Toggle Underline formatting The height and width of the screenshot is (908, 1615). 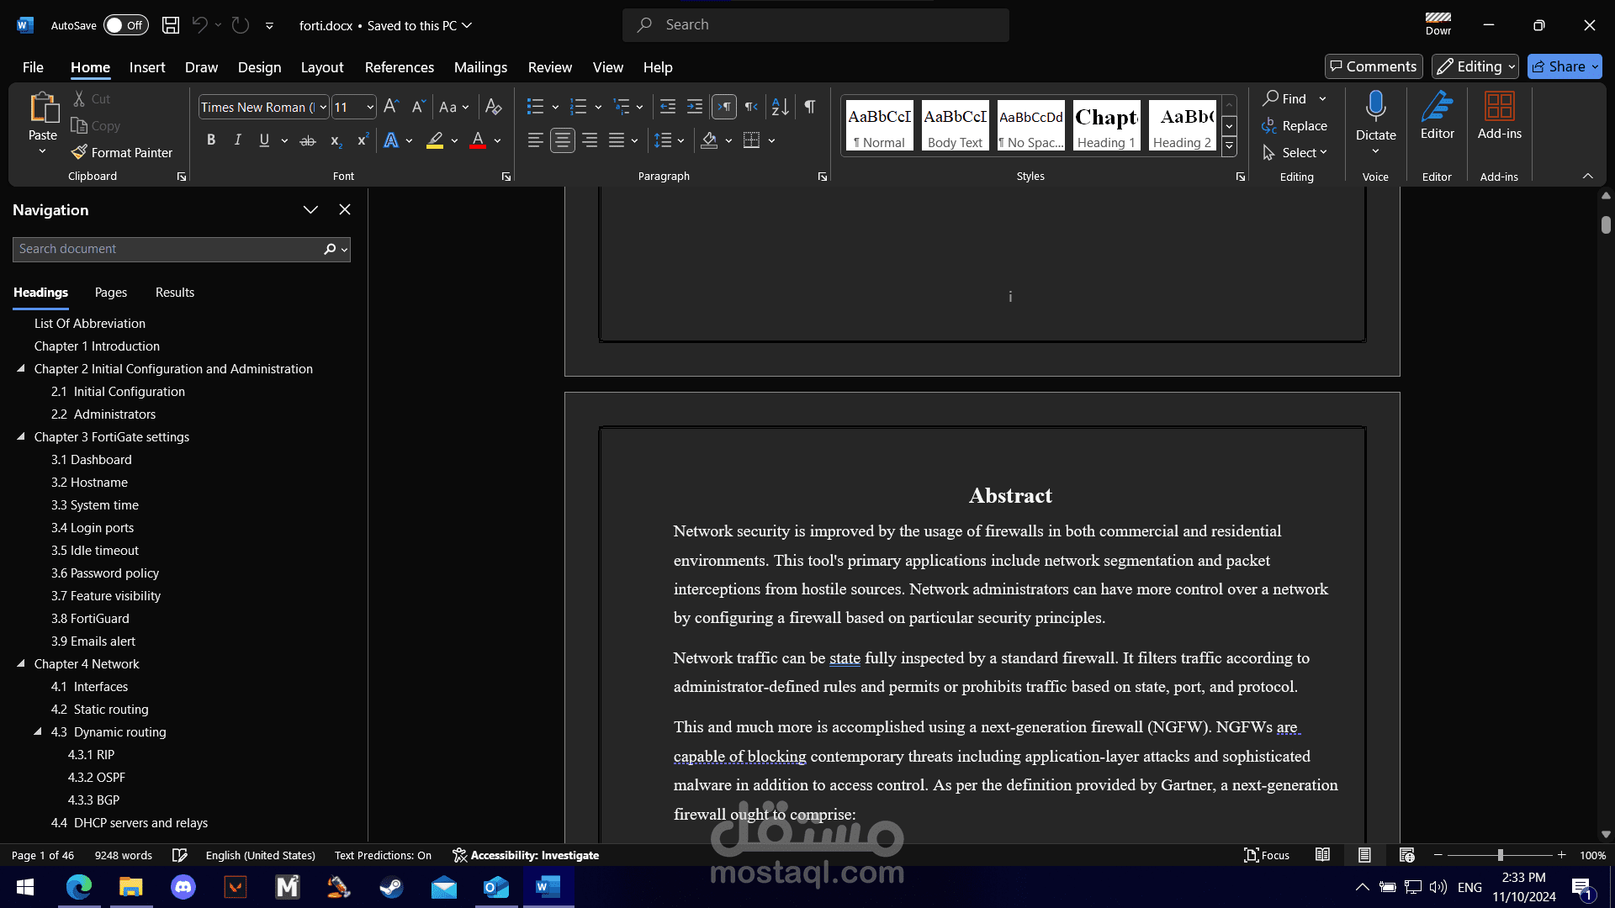point(264,140)
